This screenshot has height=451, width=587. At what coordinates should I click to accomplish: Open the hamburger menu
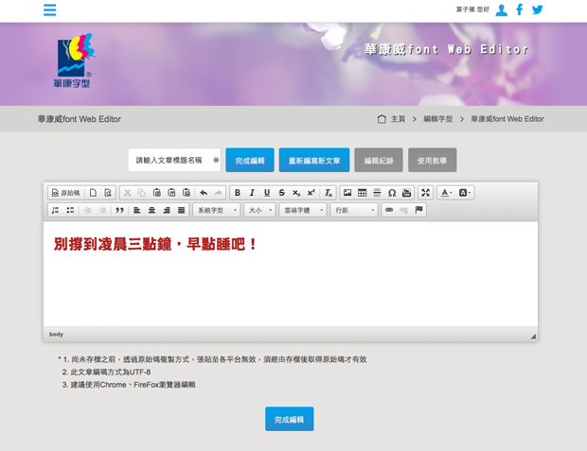[50, 10]
